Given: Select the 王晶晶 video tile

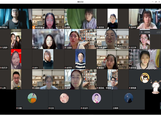Looking at the screenshot, I should pyautogui.click(x=80, y=39).
